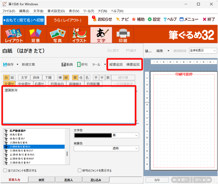Click the black 文字色 color swatch
The image size is (218, 184).
click(x=93, y=135)
